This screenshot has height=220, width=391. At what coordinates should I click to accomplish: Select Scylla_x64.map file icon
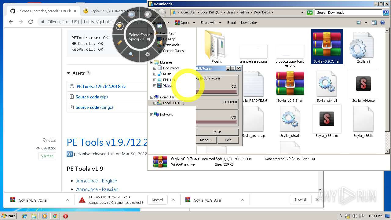tap(254, 119)
